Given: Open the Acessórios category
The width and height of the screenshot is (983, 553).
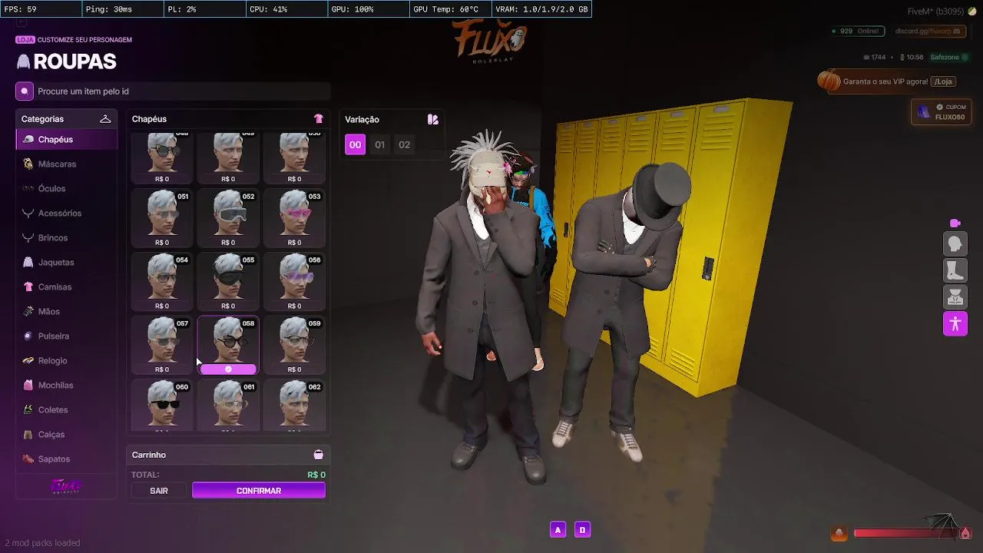Looking at the screenshot, I should coord(67,214).
